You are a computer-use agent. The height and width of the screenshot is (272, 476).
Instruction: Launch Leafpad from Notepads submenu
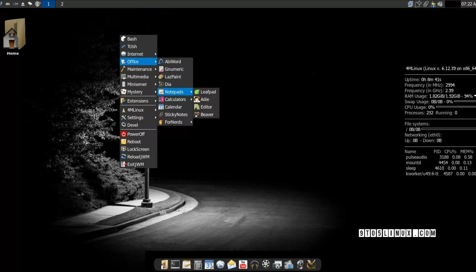(x=206, y=92)
